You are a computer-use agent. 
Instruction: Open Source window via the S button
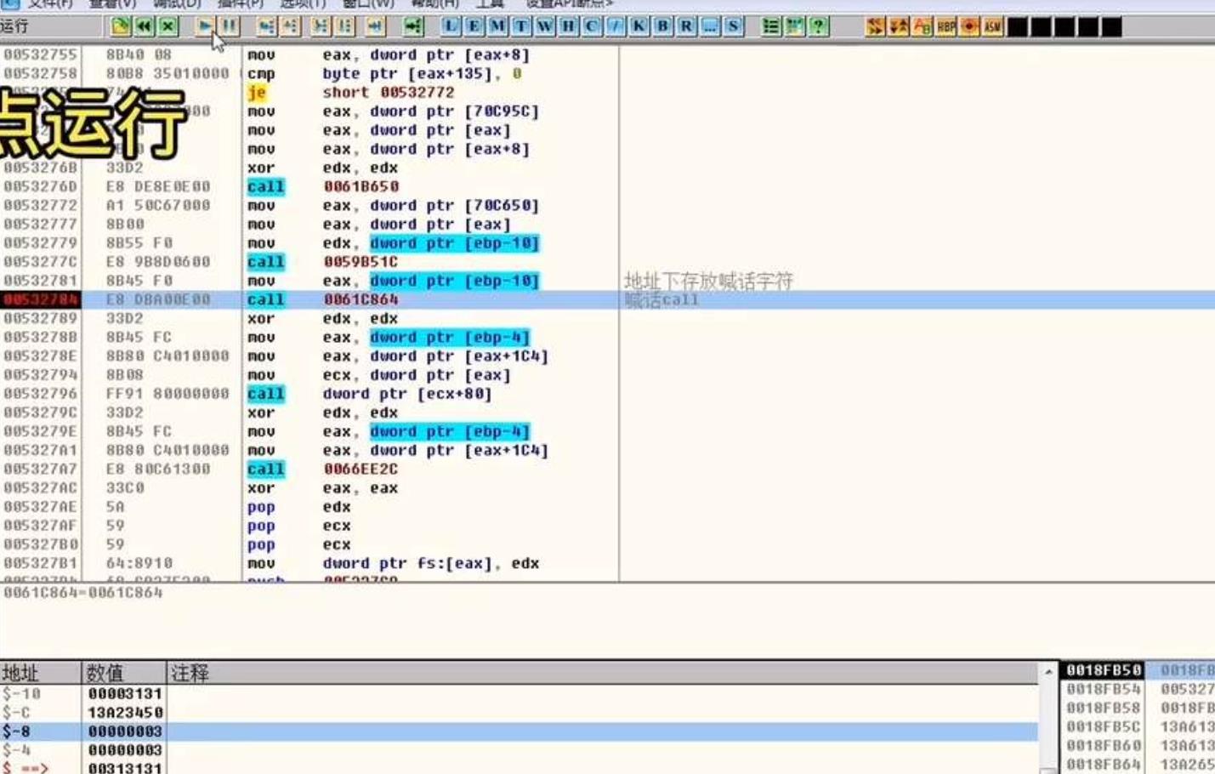point(733,26)
